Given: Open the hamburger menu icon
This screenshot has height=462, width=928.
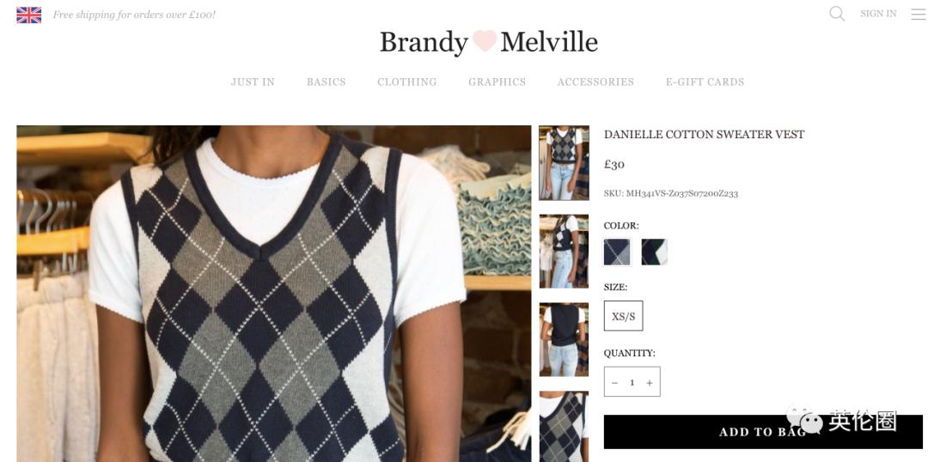Looking at the screenshot, I should (x=918, y=14).
